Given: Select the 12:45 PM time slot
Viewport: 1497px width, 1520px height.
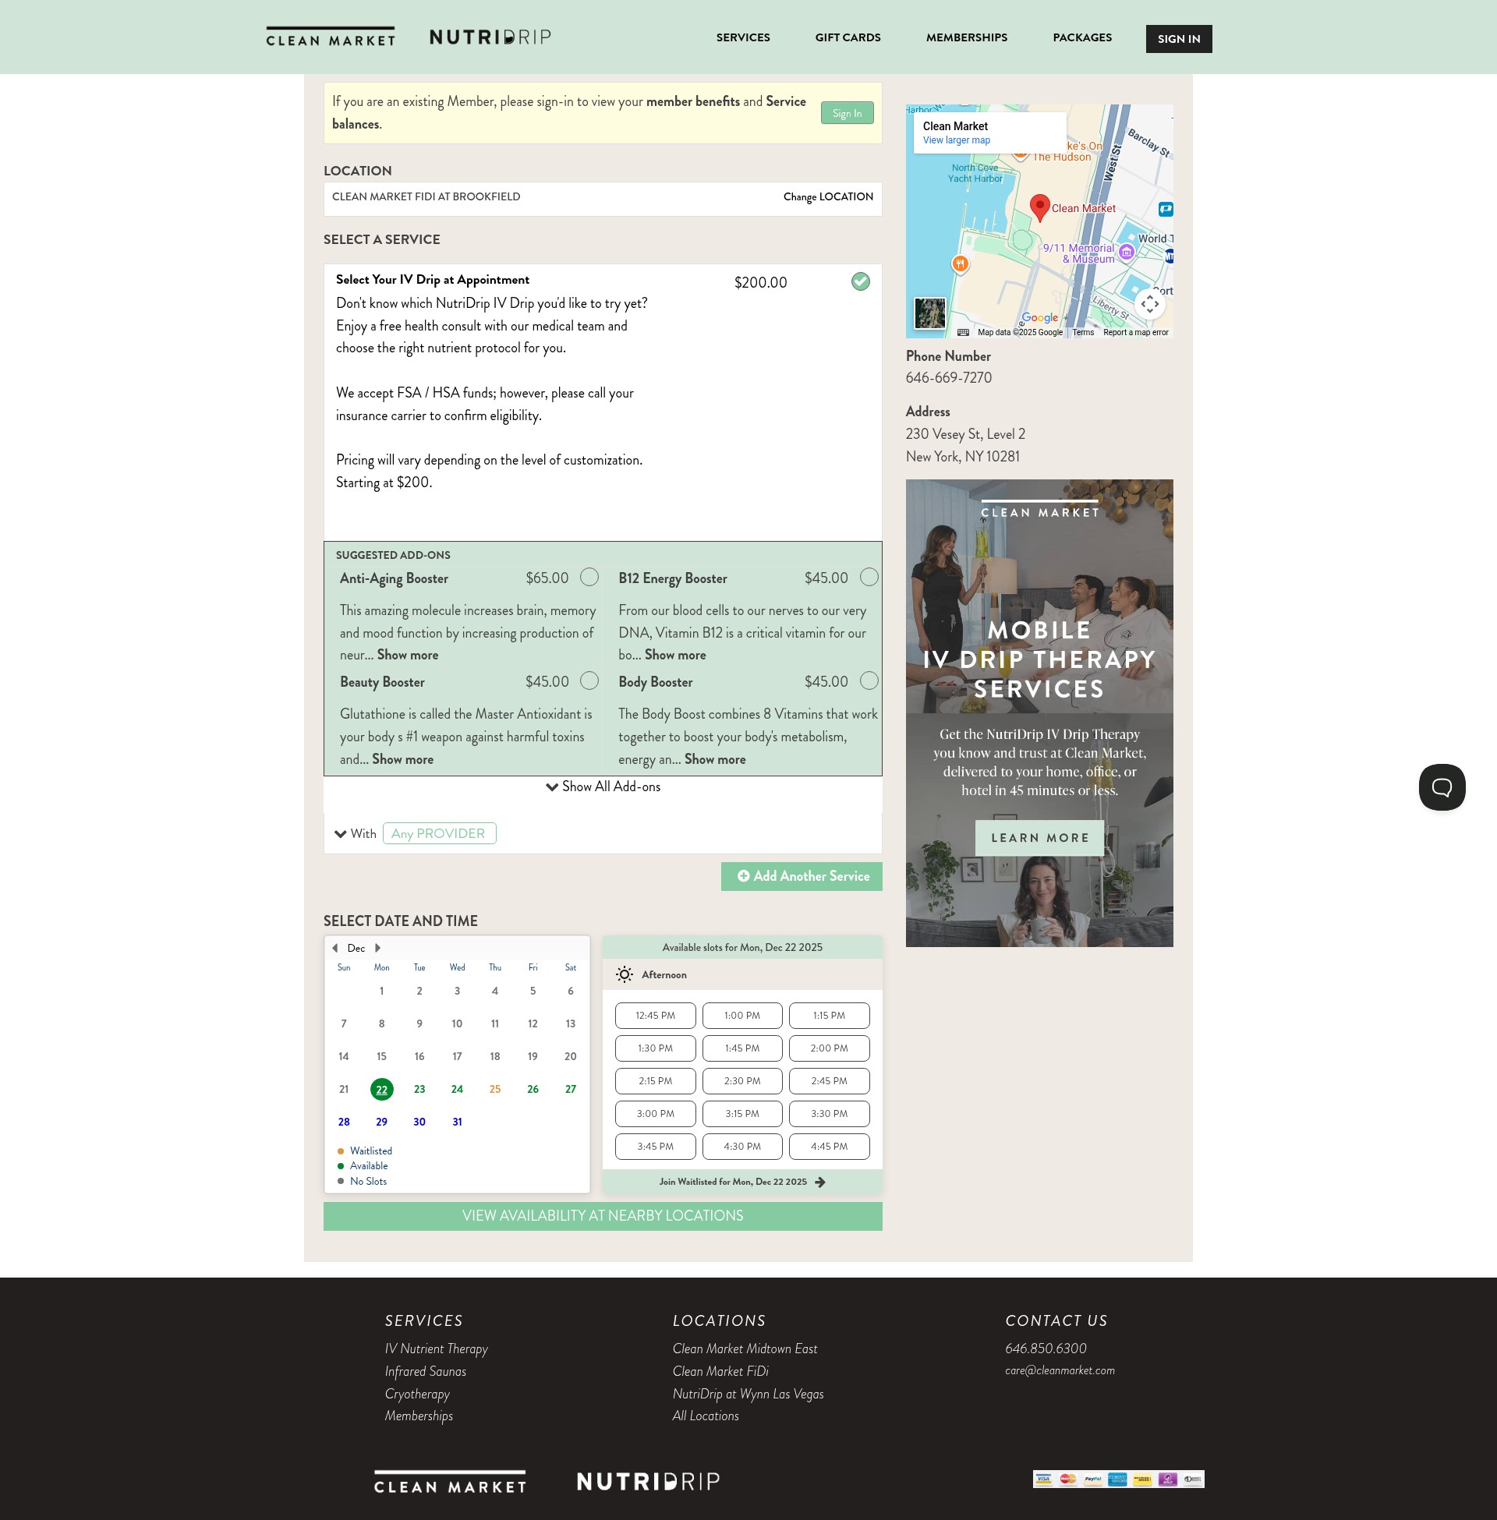Looking at the screenshot, I should [655, 1016].
